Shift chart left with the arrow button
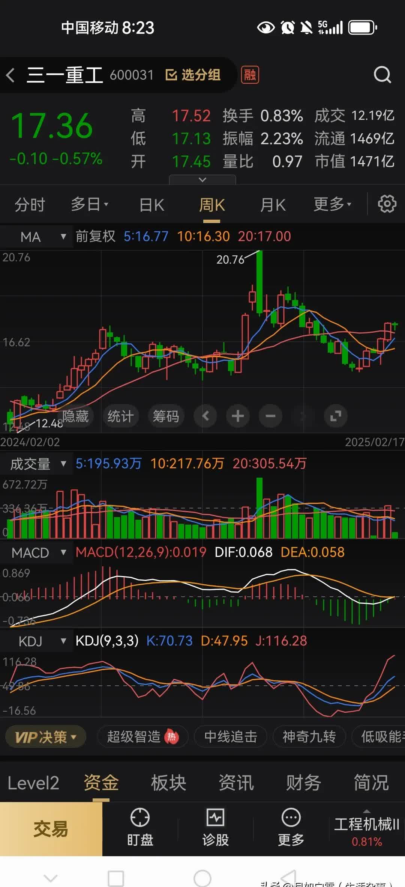The width and height of the screenshot is (405, 887). (205, 416)
